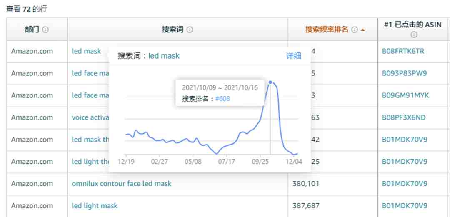This screenshot has width=450, height=217.
Task: Click Amazon.com cell in led light mask row
Action: pyautogui.click(x=32, y=205)
